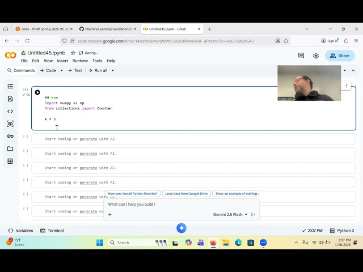Click the site lock icon in address bar
363x272 pixels.
coord(73,41)
